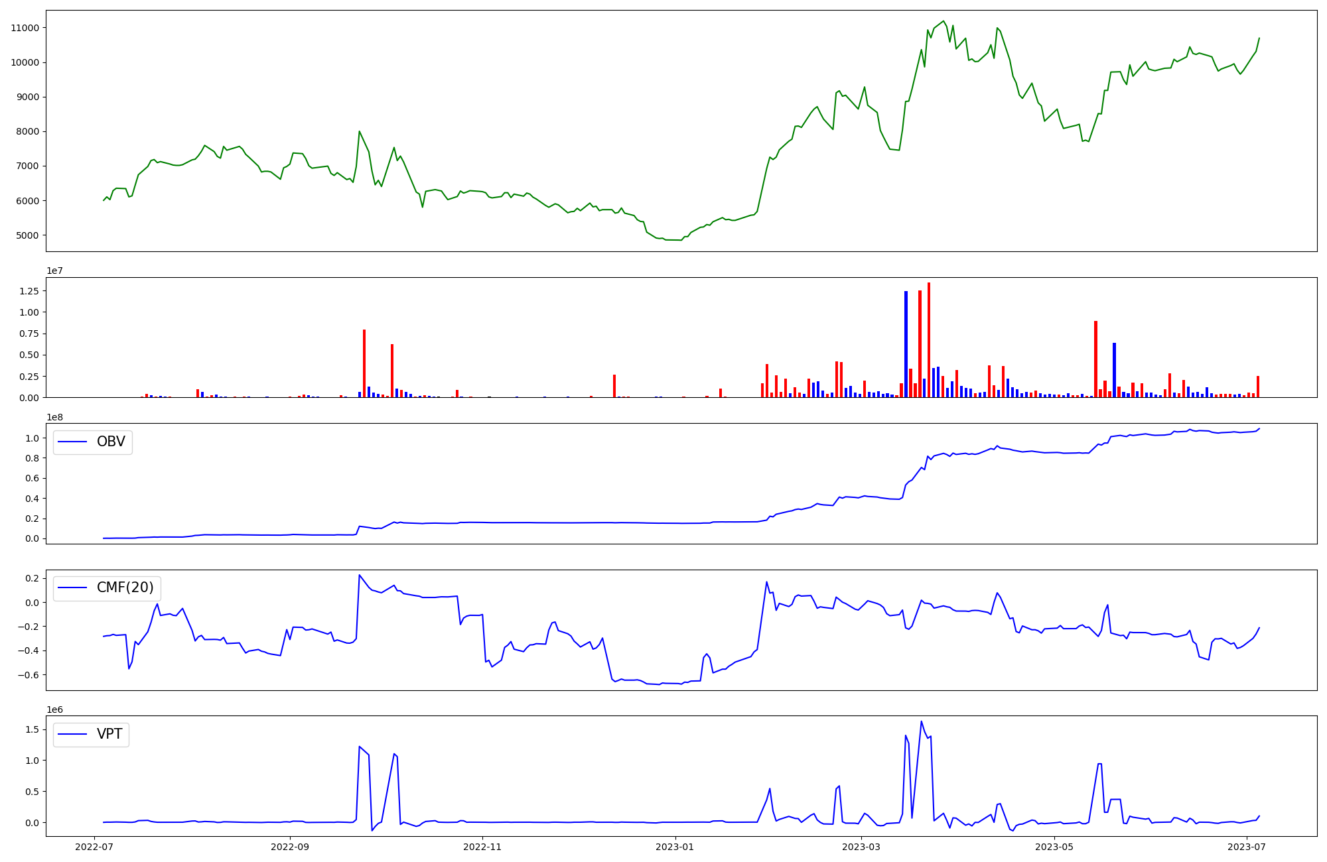Click the tallest red volume bar
1327x862 pixels.
point(929,339)
